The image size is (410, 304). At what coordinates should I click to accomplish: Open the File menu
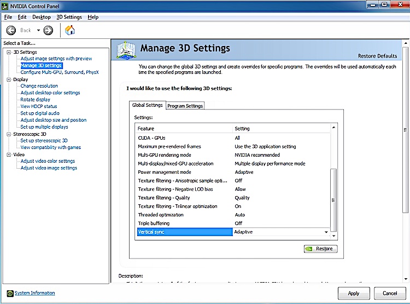click(x=8, y=17)
